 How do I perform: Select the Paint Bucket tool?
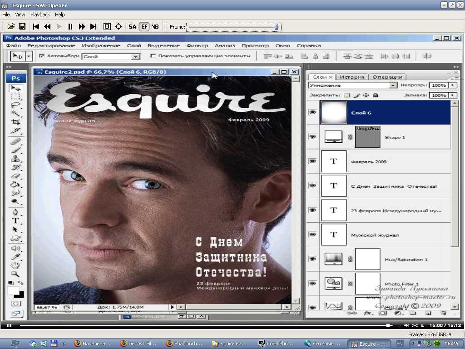[x=15, y=184]
